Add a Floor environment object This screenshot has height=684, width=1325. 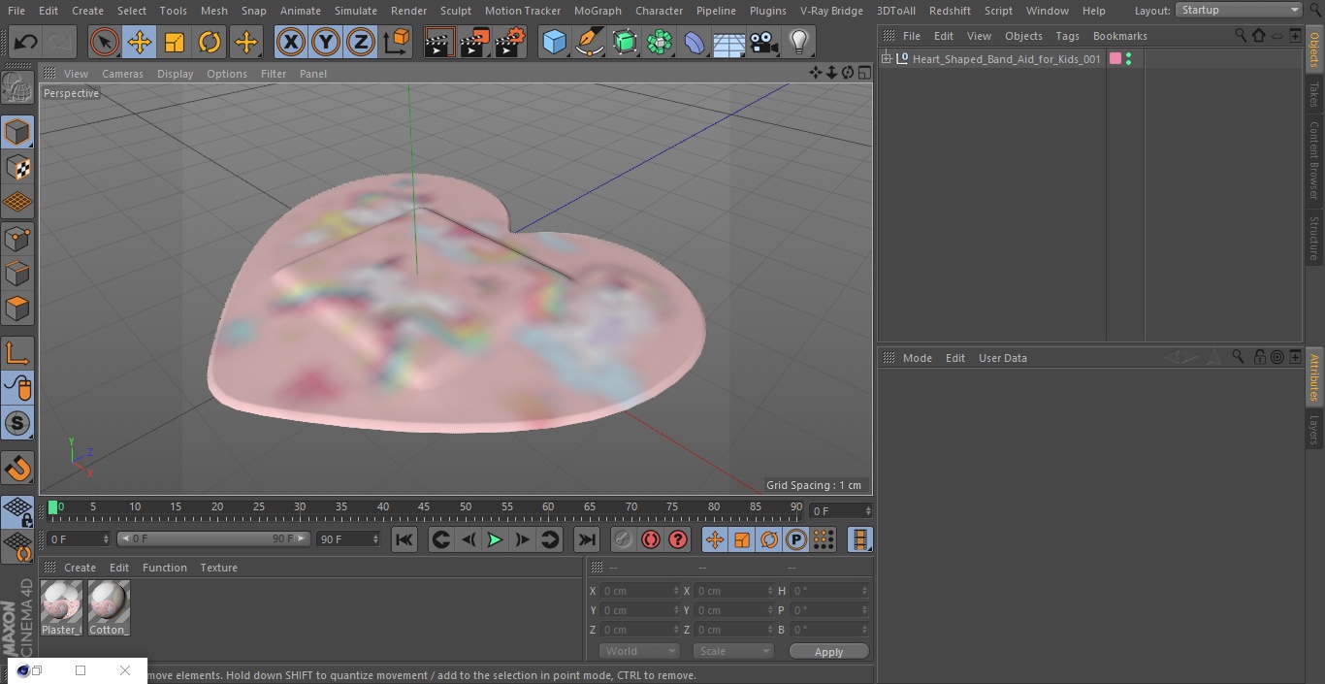pyautogui.click(x=729, y=43)
